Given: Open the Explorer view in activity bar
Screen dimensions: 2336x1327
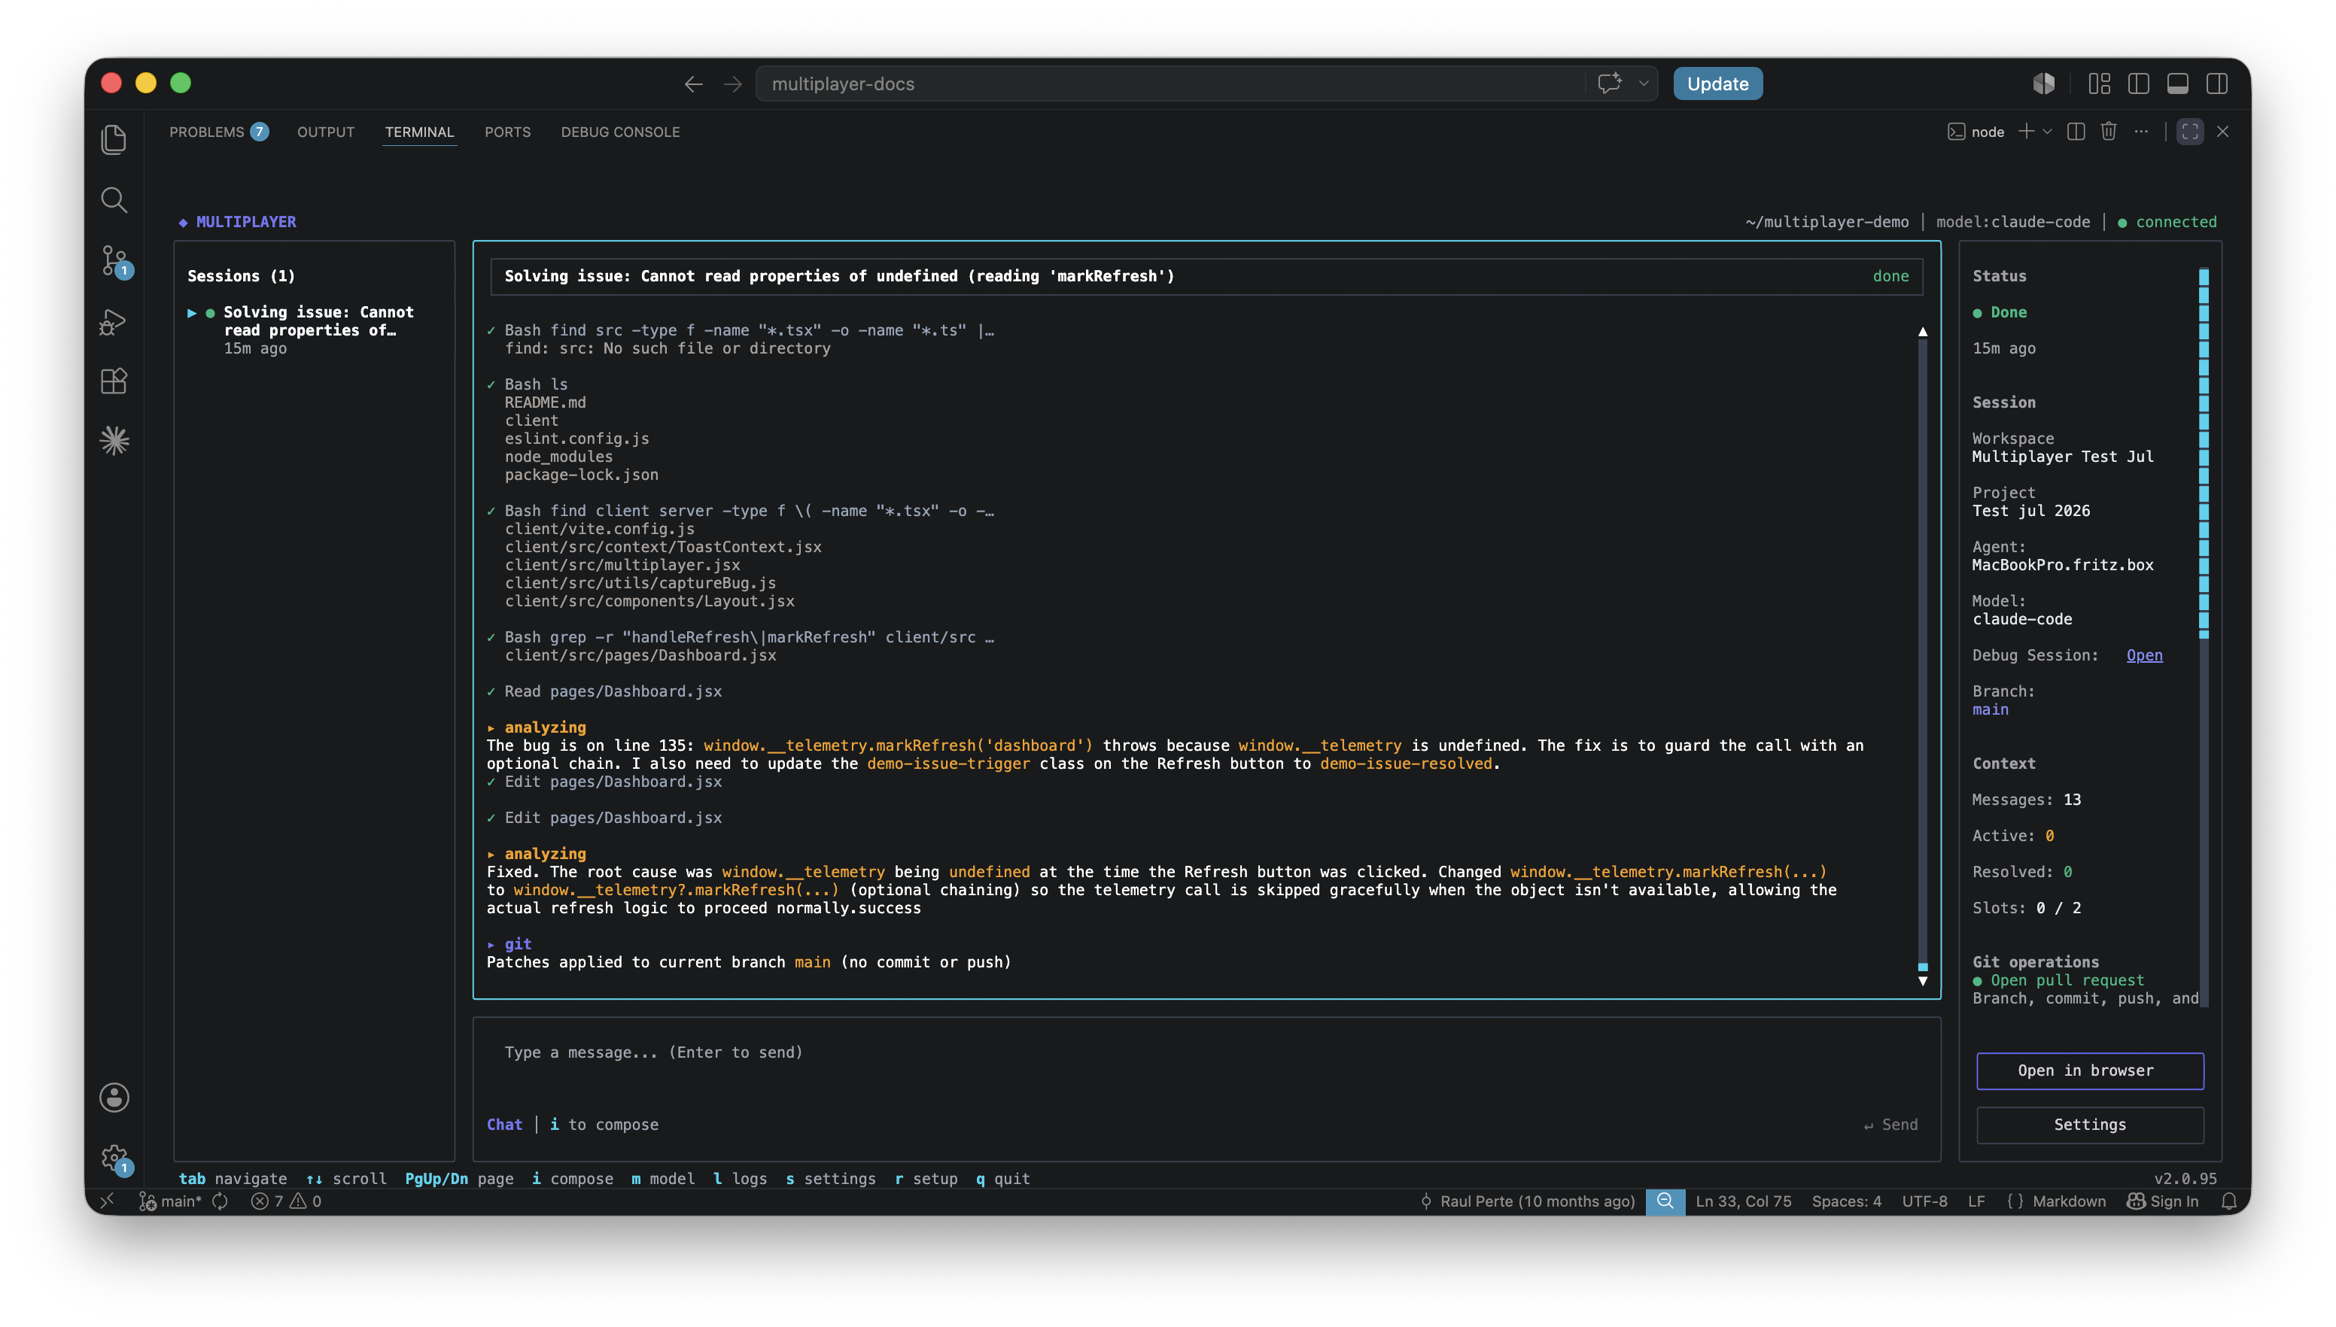Looking at the screenshot, I should click(x=114, y=139).
